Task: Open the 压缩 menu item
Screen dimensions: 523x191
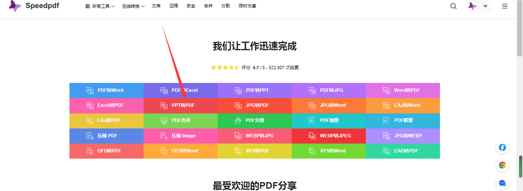Action: (x=173, y=6)
